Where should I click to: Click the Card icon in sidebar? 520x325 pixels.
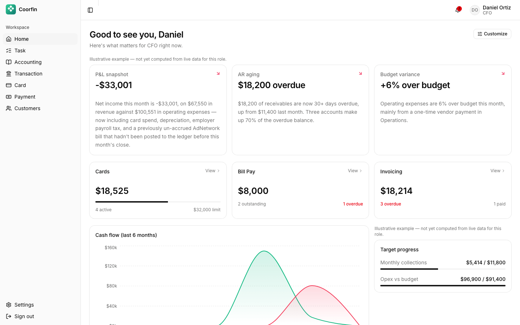point(9,85)
